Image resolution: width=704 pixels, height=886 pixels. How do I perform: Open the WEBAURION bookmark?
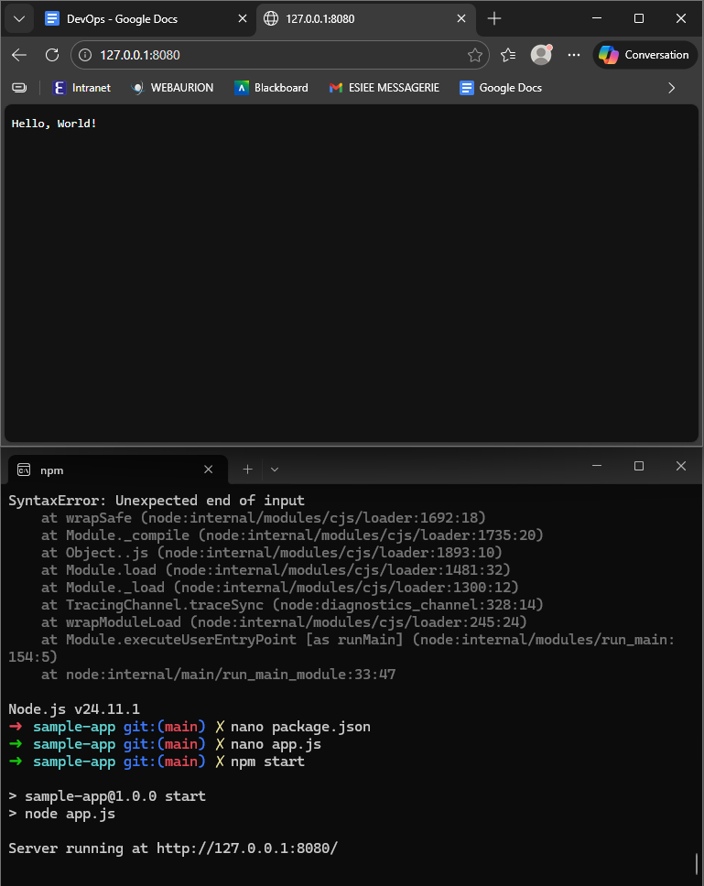(x=172, y=88)
